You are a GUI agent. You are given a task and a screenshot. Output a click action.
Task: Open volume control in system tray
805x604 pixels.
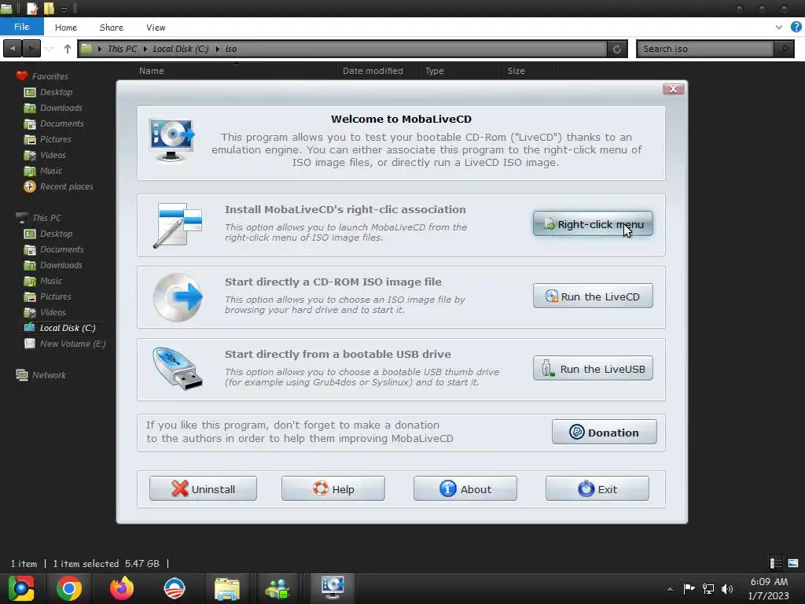coord(727,588)
